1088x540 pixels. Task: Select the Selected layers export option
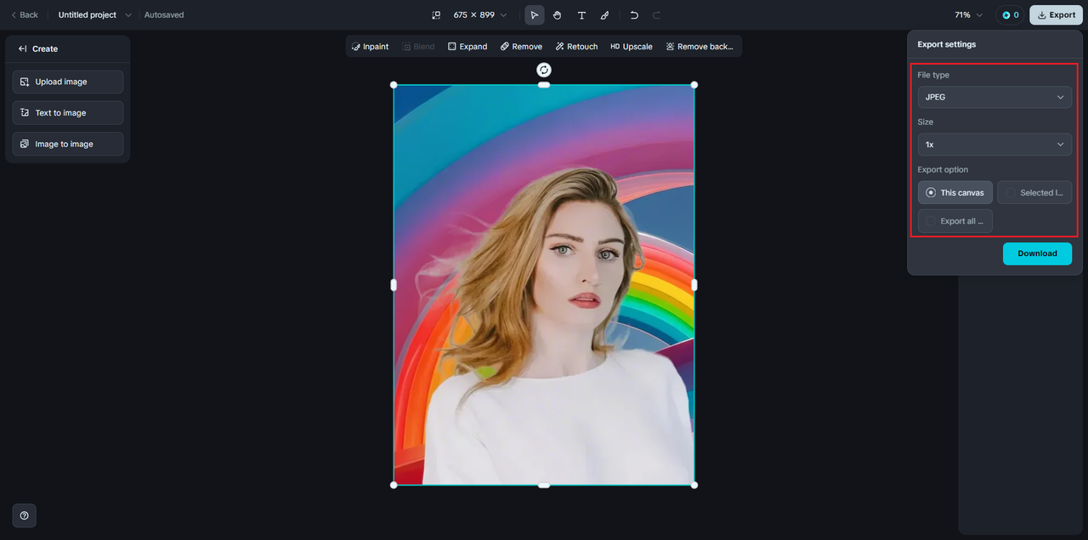pos(1034,192)
